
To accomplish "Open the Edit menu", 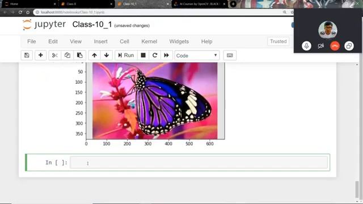I will point(53,41).
